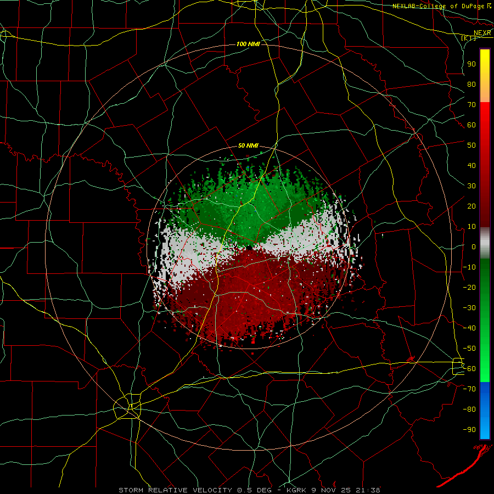
Task: Click the -70 value on velocity scale
Action: 469,389
